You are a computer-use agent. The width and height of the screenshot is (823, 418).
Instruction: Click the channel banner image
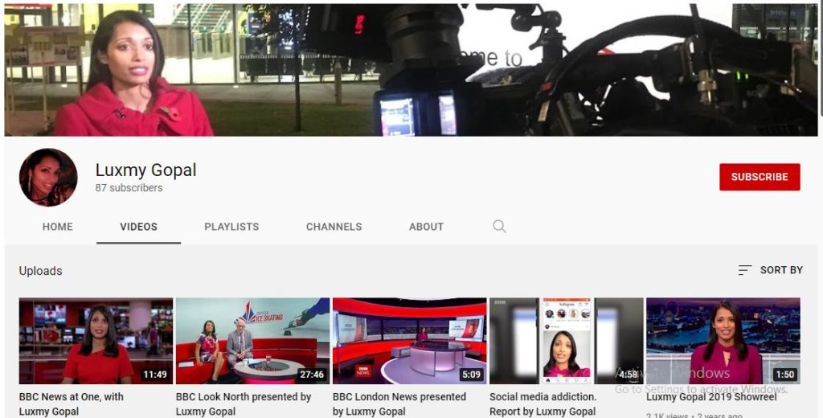click(x=411, y=70)
